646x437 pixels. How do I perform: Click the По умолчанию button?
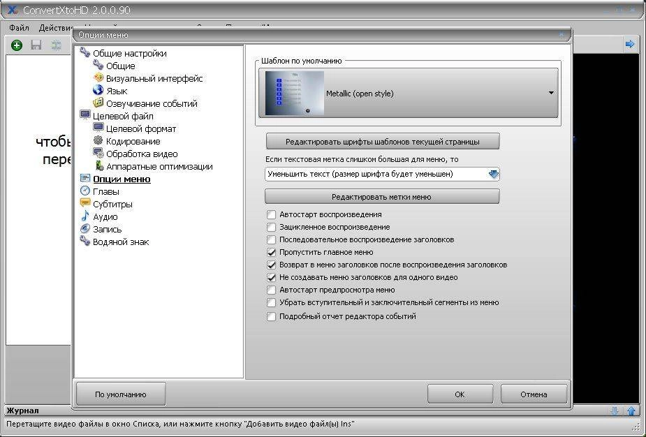click(121, 394)
